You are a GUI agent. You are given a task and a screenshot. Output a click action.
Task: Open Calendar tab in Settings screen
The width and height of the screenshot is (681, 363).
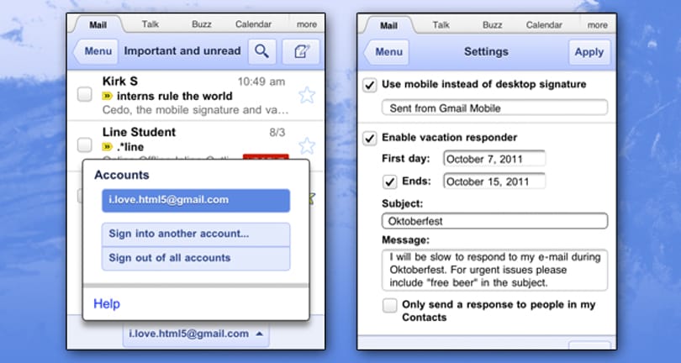point(544,24)
